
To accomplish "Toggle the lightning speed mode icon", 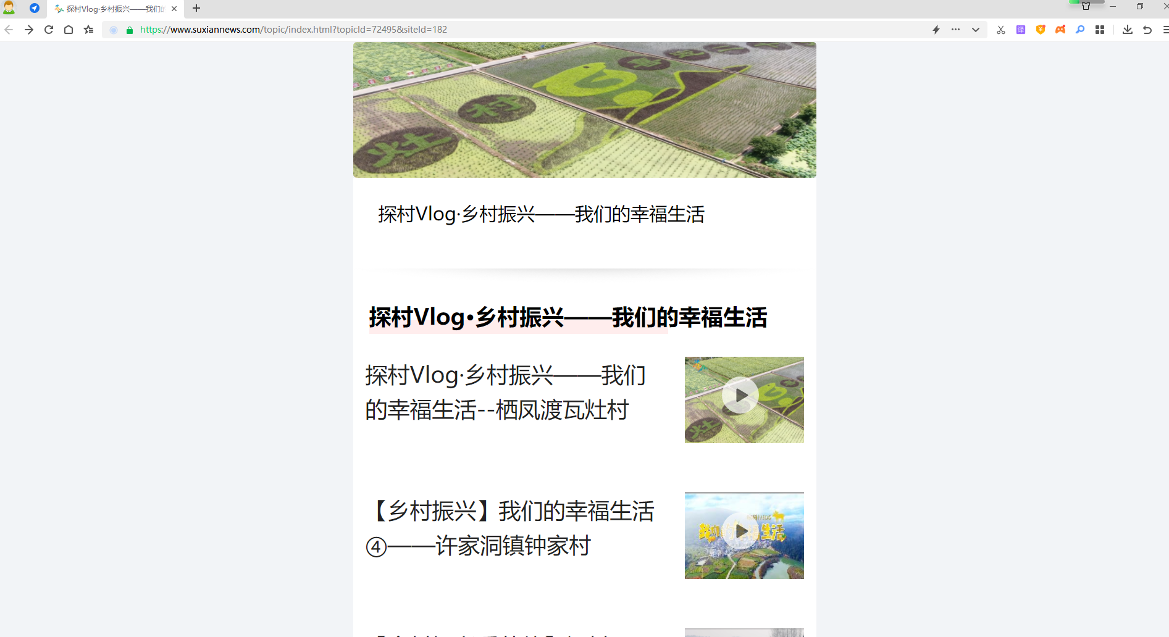I will click(x=936, y=30).
